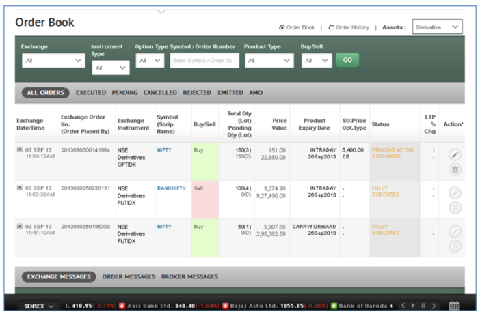The image size is (480, 316).
Task: Go to next ticker item
Action: coord(434,306)
